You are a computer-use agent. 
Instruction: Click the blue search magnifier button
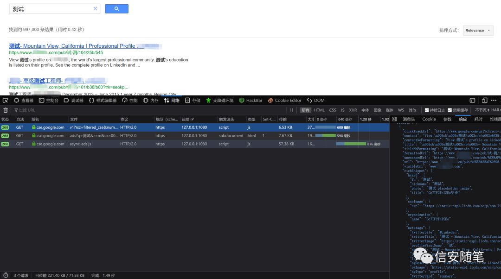116,9
